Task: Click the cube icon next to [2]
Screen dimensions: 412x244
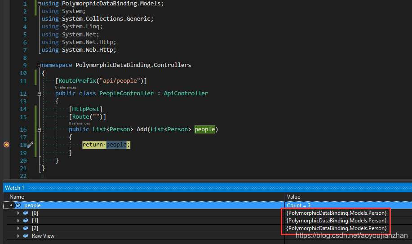Action: (x=26, y=228)
